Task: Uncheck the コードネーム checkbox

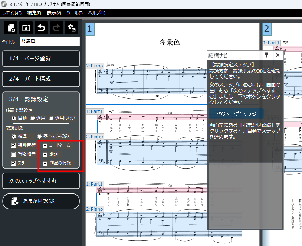Action: (x=45, y=145)
